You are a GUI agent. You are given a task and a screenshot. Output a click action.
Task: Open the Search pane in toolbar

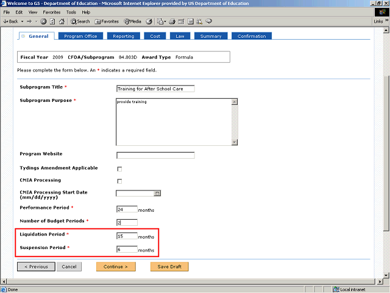tap(80, 22)
